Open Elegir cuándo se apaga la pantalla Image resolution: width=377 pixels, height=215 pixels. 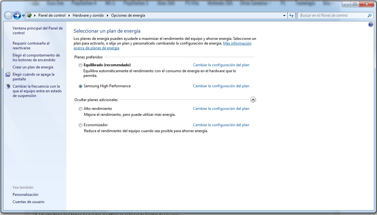pos(33,77)
